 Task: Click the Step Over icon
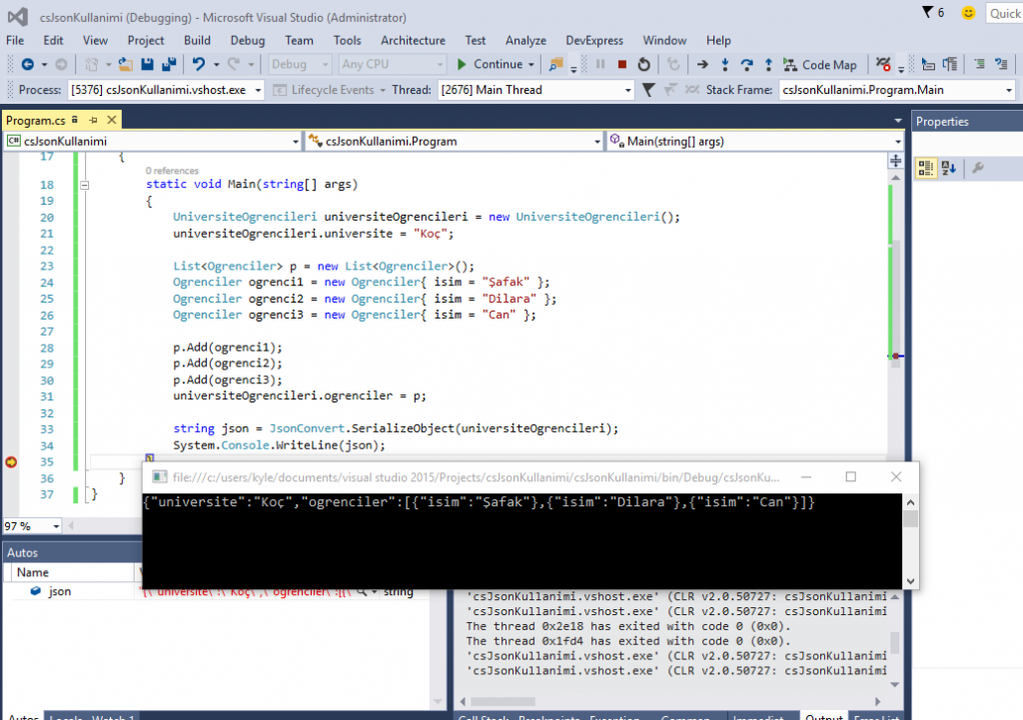pyautogui.click(x=747, y=64)
